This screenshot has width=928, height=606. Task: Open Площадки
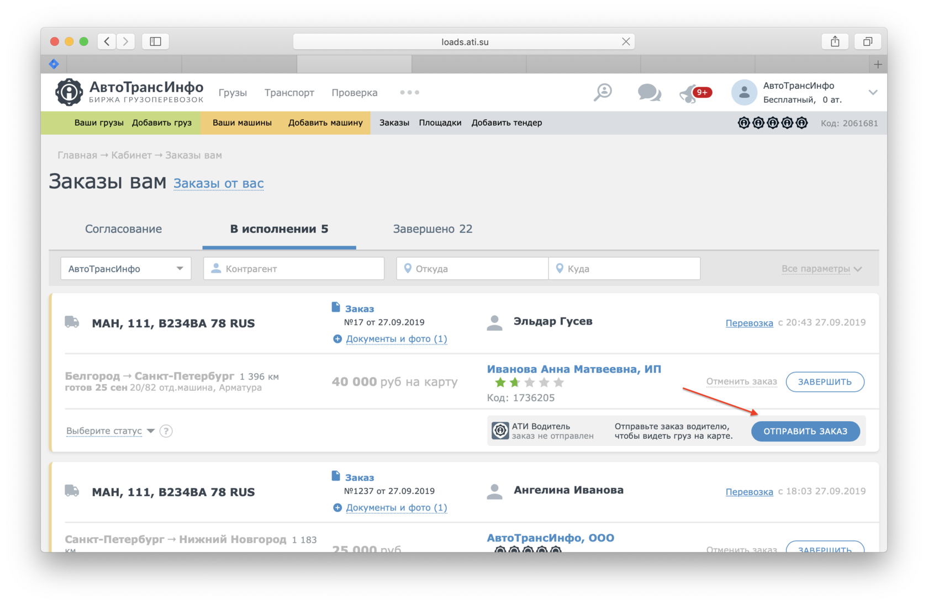[440, 123]
